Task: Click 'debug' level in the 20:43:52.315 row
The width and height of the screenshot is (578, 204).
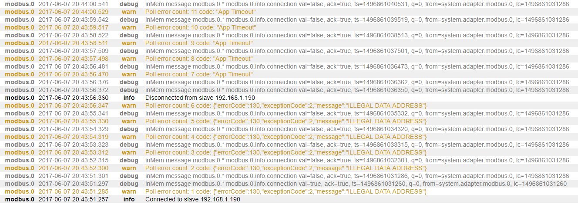Action: click(129, 160)
